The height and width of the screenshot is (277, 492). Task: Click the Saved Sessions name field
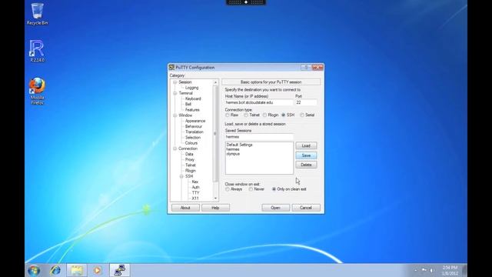tap(259, 137)
